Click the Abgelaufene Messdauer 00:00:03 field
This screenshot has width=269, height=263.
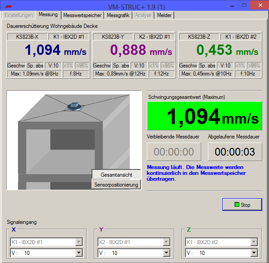point(235,152)
